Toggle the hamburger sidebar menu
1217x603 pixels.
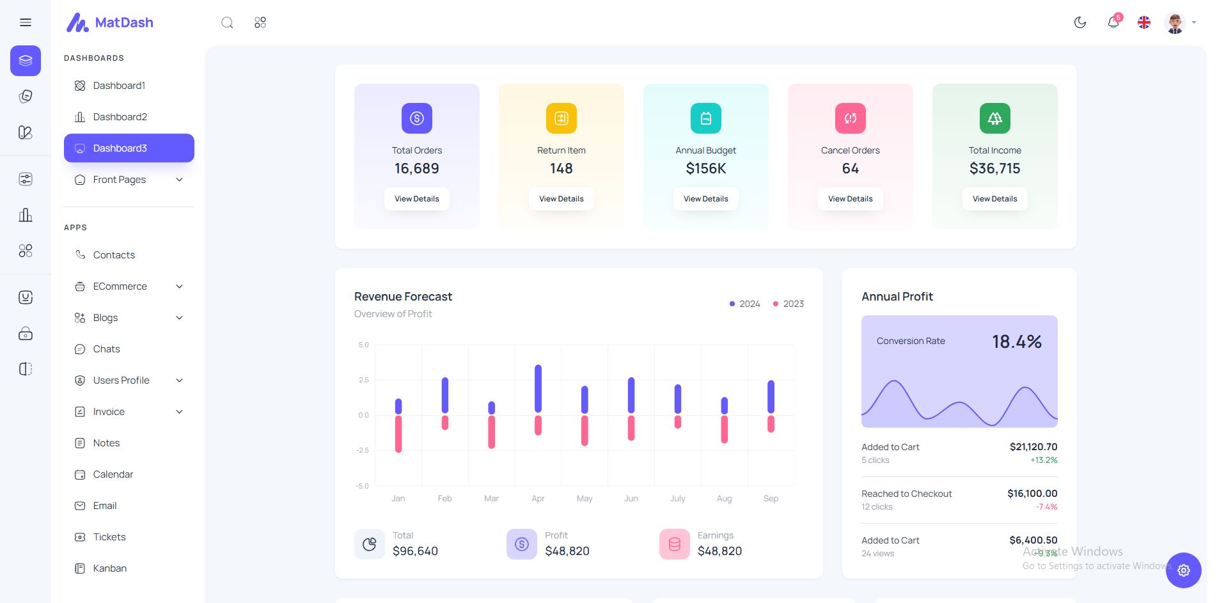pyautogui.click(x=26, y=23)
